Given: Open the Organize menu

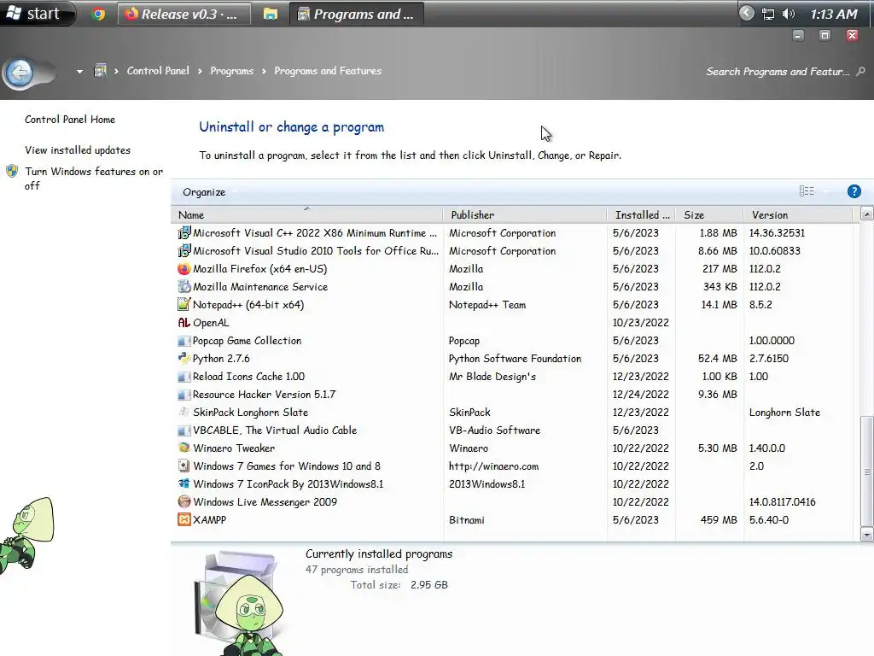Looking at the screenshot, I should click(x=204, y=192).
